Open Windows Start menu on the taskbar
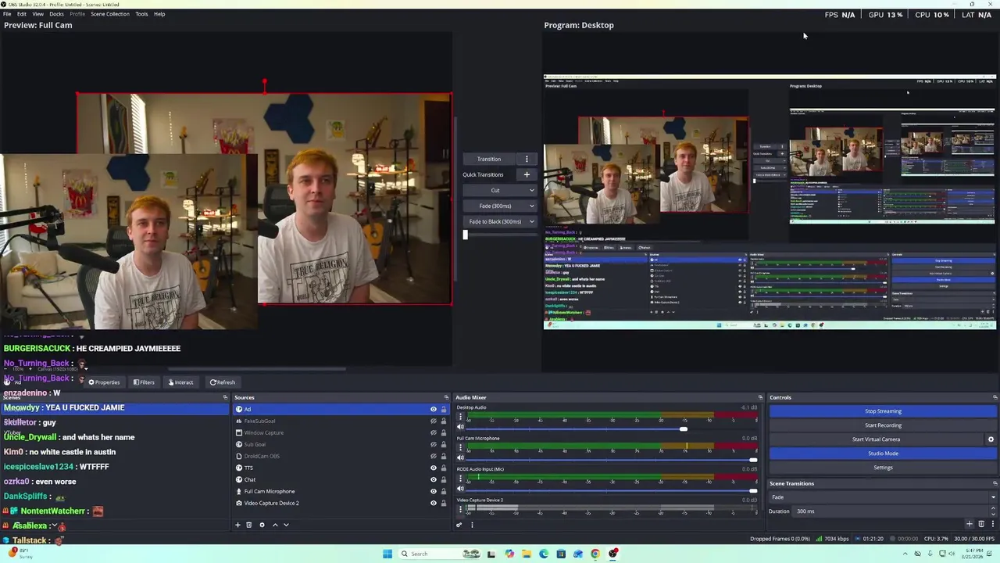 pyautogui.click(x=387, y=554)
